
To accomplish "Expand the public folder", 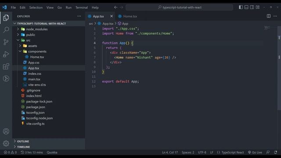I will (48, 35).
